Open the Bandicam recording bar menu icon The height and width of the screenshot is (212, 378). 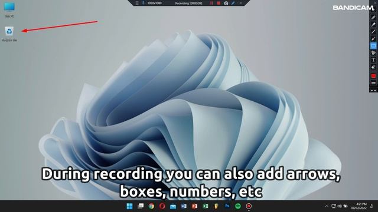coord(137,3)
